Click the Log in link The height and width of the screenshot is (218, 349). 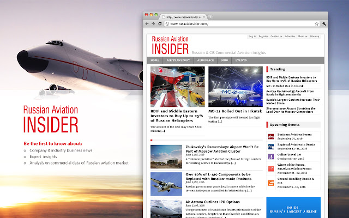252,37
